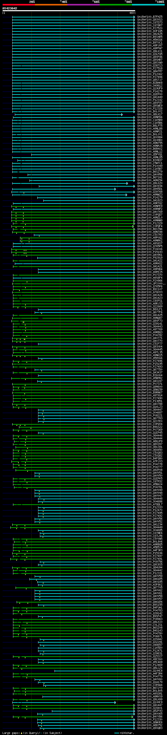Image resolution: width=167 pixels, height=735 pixels.
Task: Select the UniRef100_A5BPB2 label
Action: click(150, 378)
